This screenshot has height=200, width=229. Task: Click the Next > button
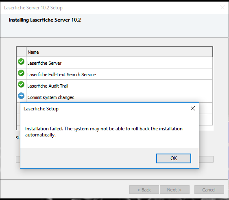(174, 190)
